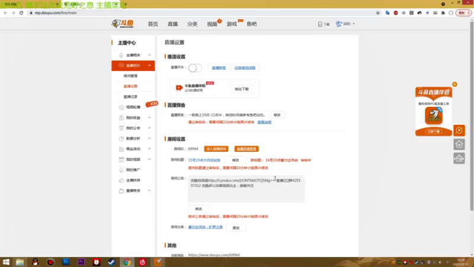Click the gray home floating sidebar icon

tap(459, 144)
